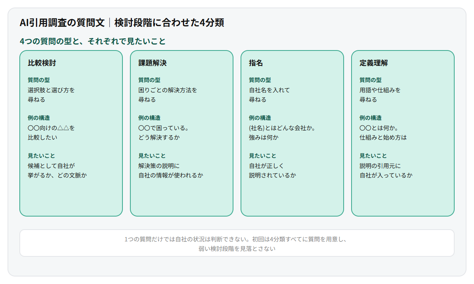Click the line "強みは何か"
Screen dimensions: 474x284
pyautogui.click(x=263, y=137)
